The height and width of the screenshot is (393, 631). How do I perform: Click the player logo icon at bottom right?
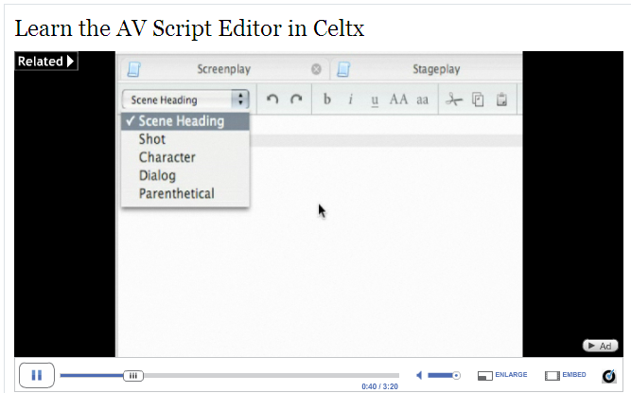[609, 375]
